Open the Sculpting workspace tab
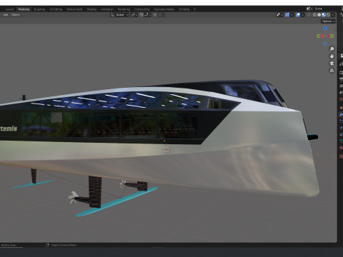The image size is (343, 257). (x=39, y=9)
